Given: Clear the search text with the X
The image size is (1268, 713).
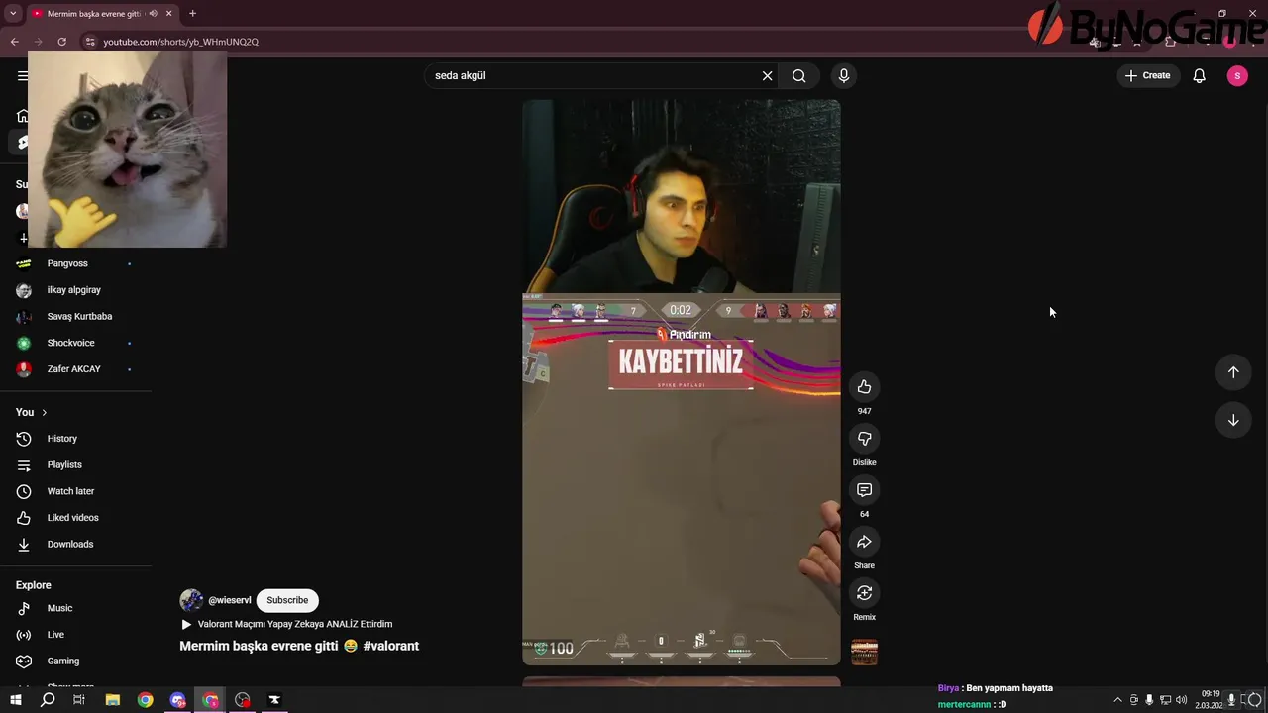Looking at the screenshot, I should (x=767, y=76).
